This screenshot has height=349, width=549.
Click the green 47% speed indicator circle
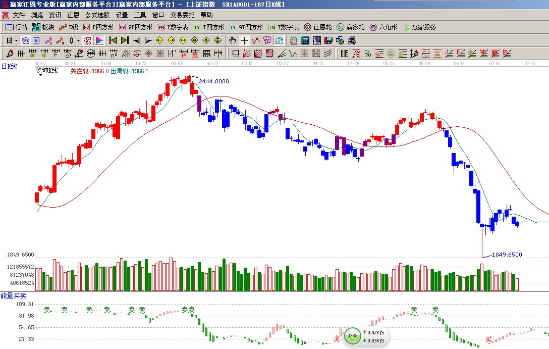[x=352, y=335]
